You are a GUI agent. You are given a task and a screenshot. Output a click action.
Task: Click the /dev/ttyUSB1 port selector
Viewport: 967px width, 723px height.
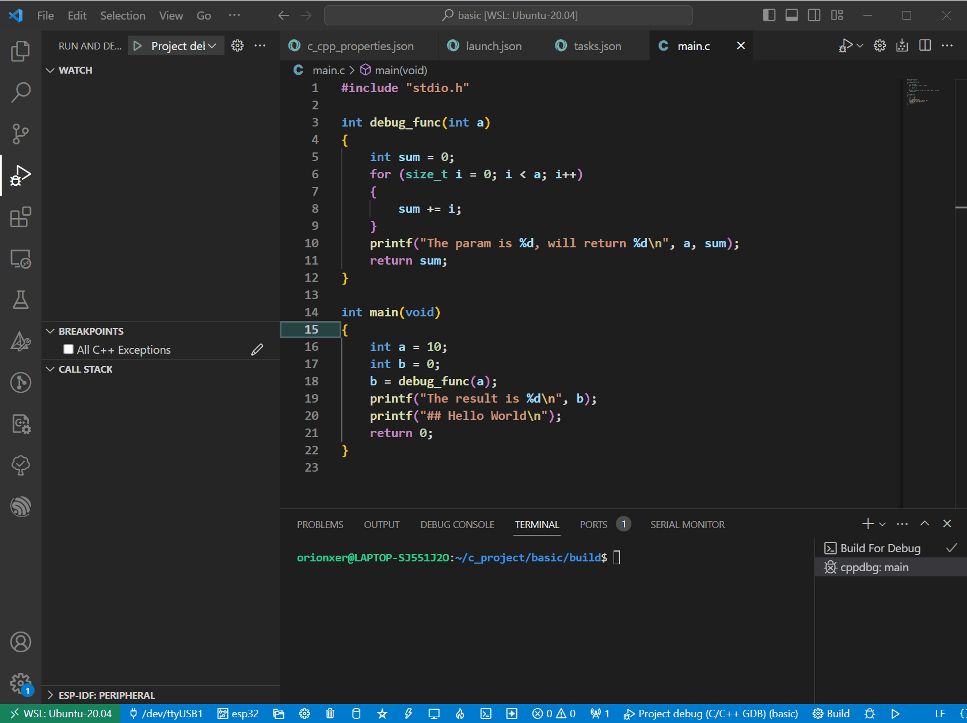166,714
